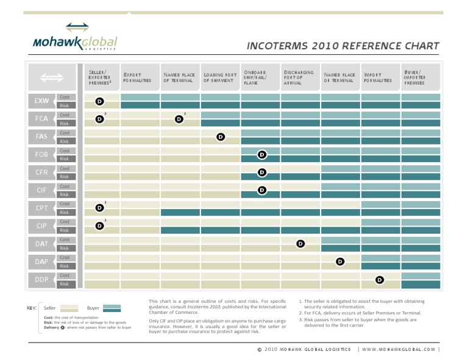This screenshot has width=468, height=362.
Task: Click the DAT row label
Action: (42, 244)
